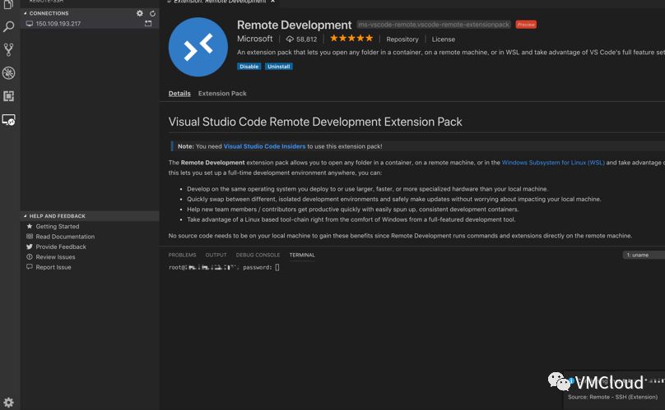Click the install count 58,812
Viewport: 665px width, 410px height.
coord(301,39)
